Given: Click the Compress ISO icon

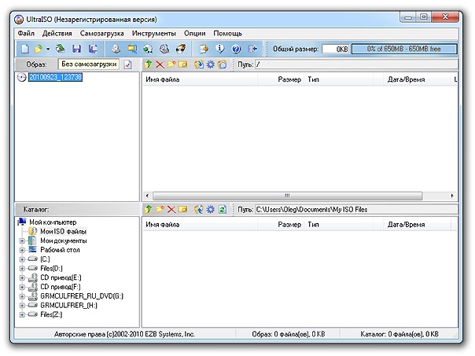Looking at the screenshot, I should [148, 49].
